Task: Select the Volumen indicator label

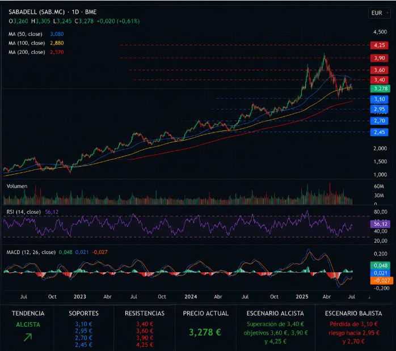Action: (17, 186)
